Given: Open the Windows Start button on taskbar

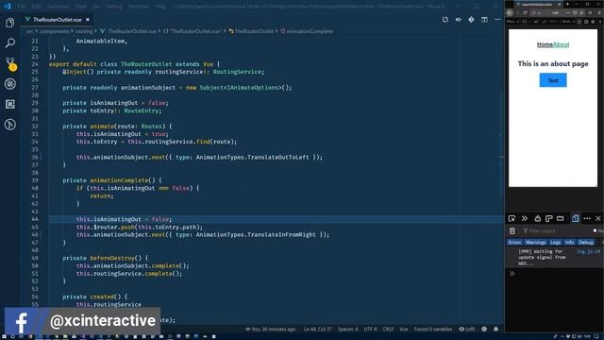Looking at the screenshot, I should tap(4, 336).
